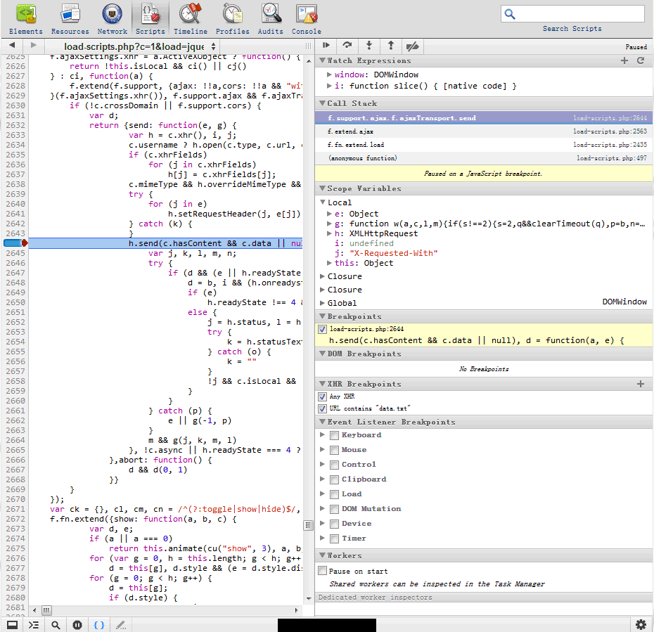Open the Elements panel
This screenshot has width=654, height=632.
tap(26, 19)
